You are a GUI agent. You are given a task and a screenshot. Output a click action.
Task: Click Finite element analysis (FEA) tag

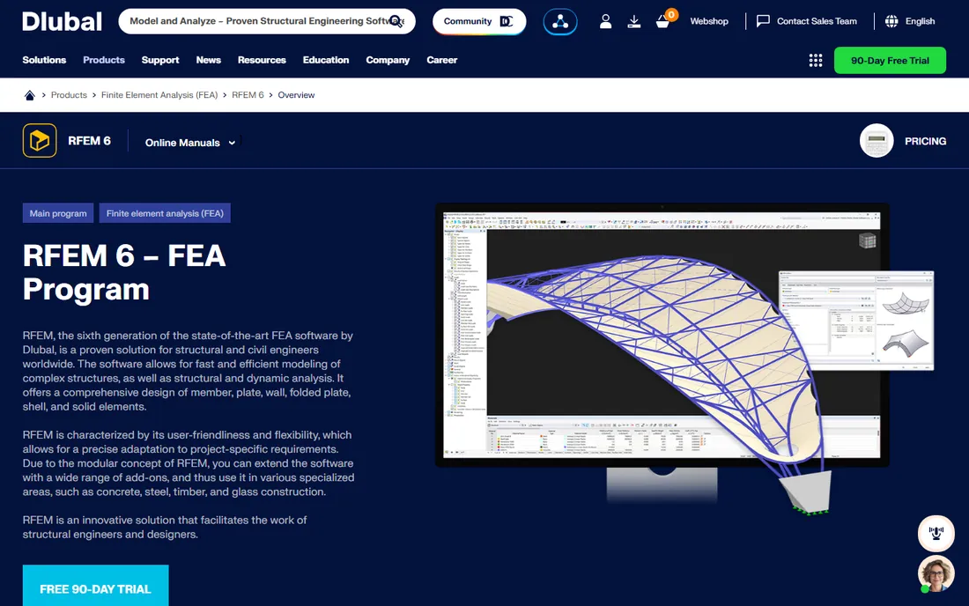click(x=165, y=213)
